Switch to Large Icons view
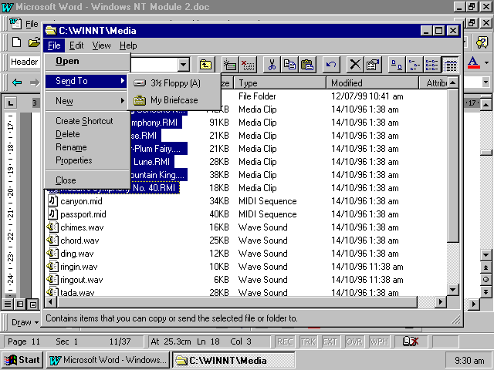This screenshot has width=494, height=370. point(396,66)
